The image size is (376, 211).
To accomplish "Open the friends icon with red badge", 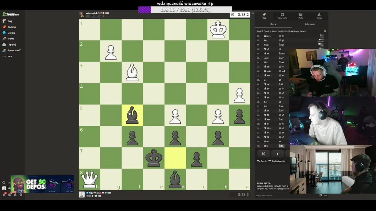I will click(x=4, y=195).
